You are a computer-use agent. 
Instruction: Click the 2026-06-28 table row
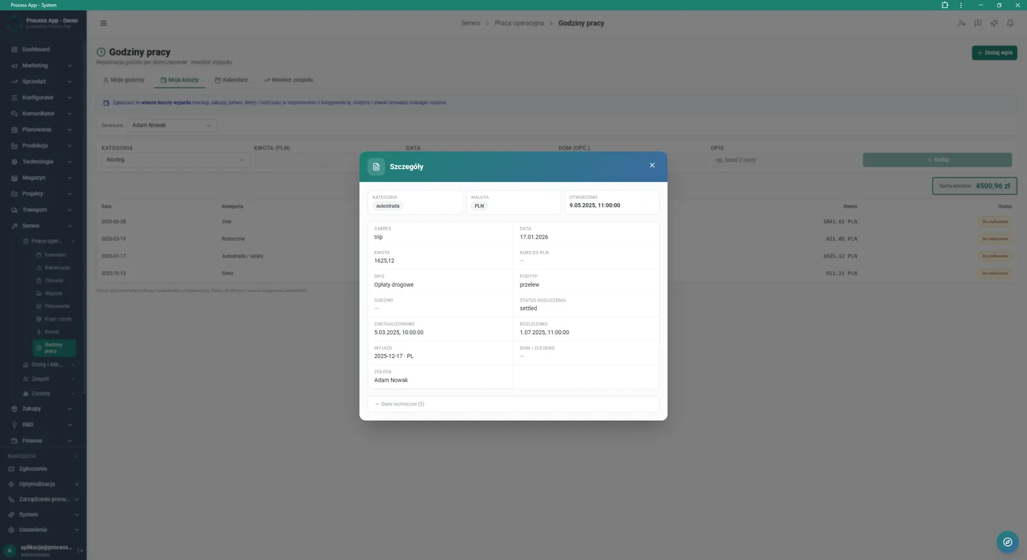(557, 221)
